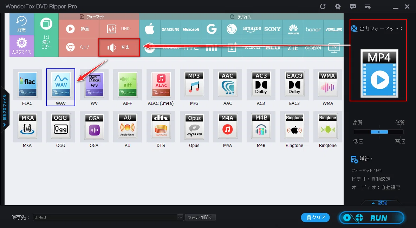This screenshot has width=416, height=228.
Task: Click the フォルダ開く button
Action: [x=200, y=217]
